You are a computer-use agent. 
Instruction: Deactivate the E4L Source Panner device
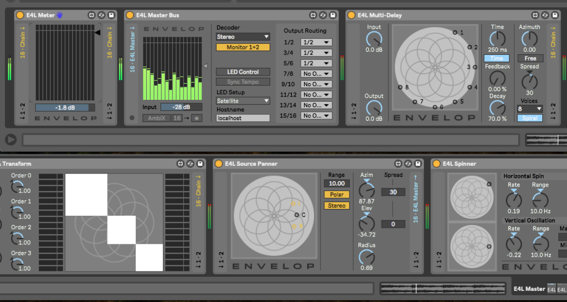(x=219, y=164)
